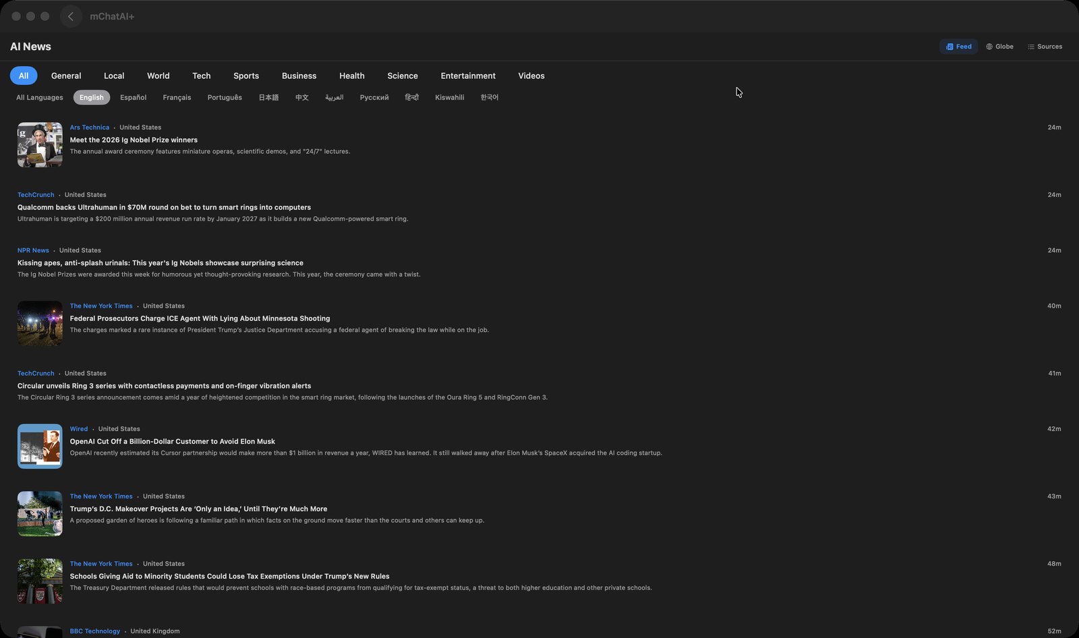Filter news by Español
Viewport: 1079px width, 638px height.
click(x=134, y=97)
